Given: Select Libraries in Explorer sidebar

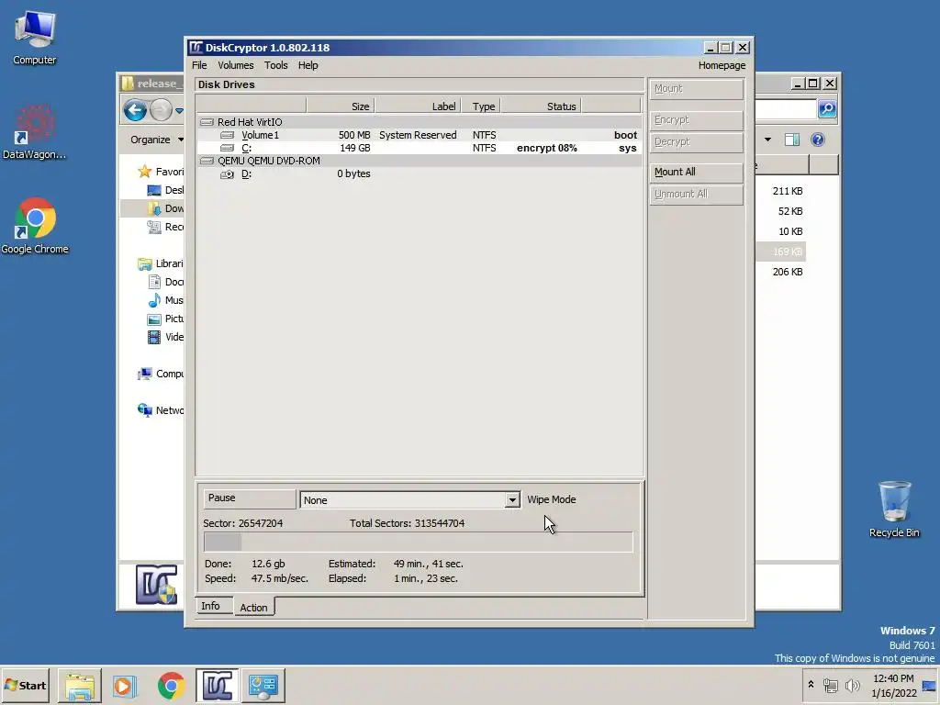Looking at the screenshot, I should (161, 263).
